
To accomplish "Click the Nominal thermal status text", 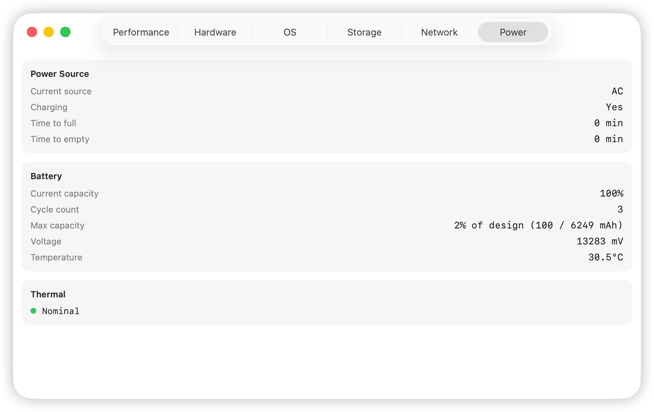I will 61,311.
